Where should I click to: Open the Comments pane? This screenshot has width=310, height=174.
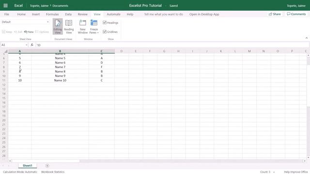coord(296,14)
